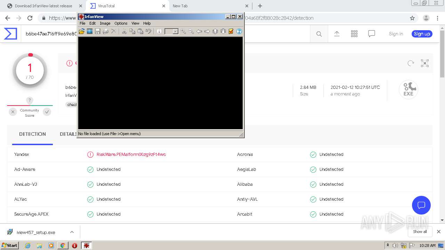Image resolution: width=445 pixels, height=250 pixels.
Task: Click the Cut scissors icon
Action: click(x=124, y=31)
